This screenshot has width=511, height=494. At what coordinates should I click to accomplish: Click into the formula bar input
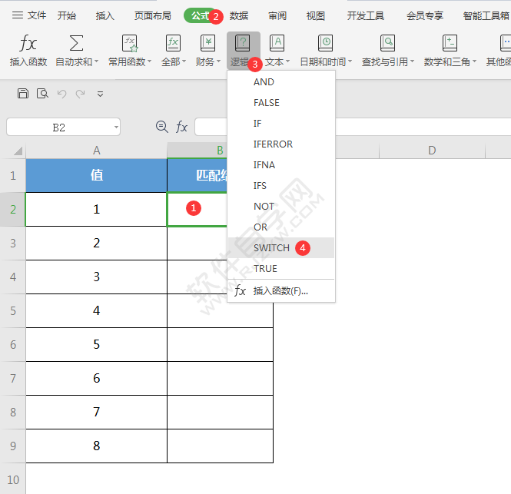coord(353,127)
